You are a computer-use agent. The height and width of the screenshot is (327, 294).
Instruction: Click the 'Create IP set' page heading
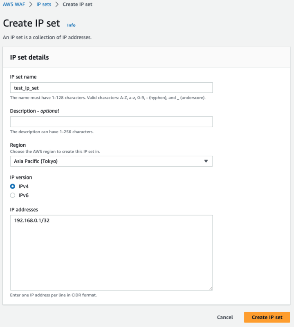pyautogui.click(x=31, y=23)
